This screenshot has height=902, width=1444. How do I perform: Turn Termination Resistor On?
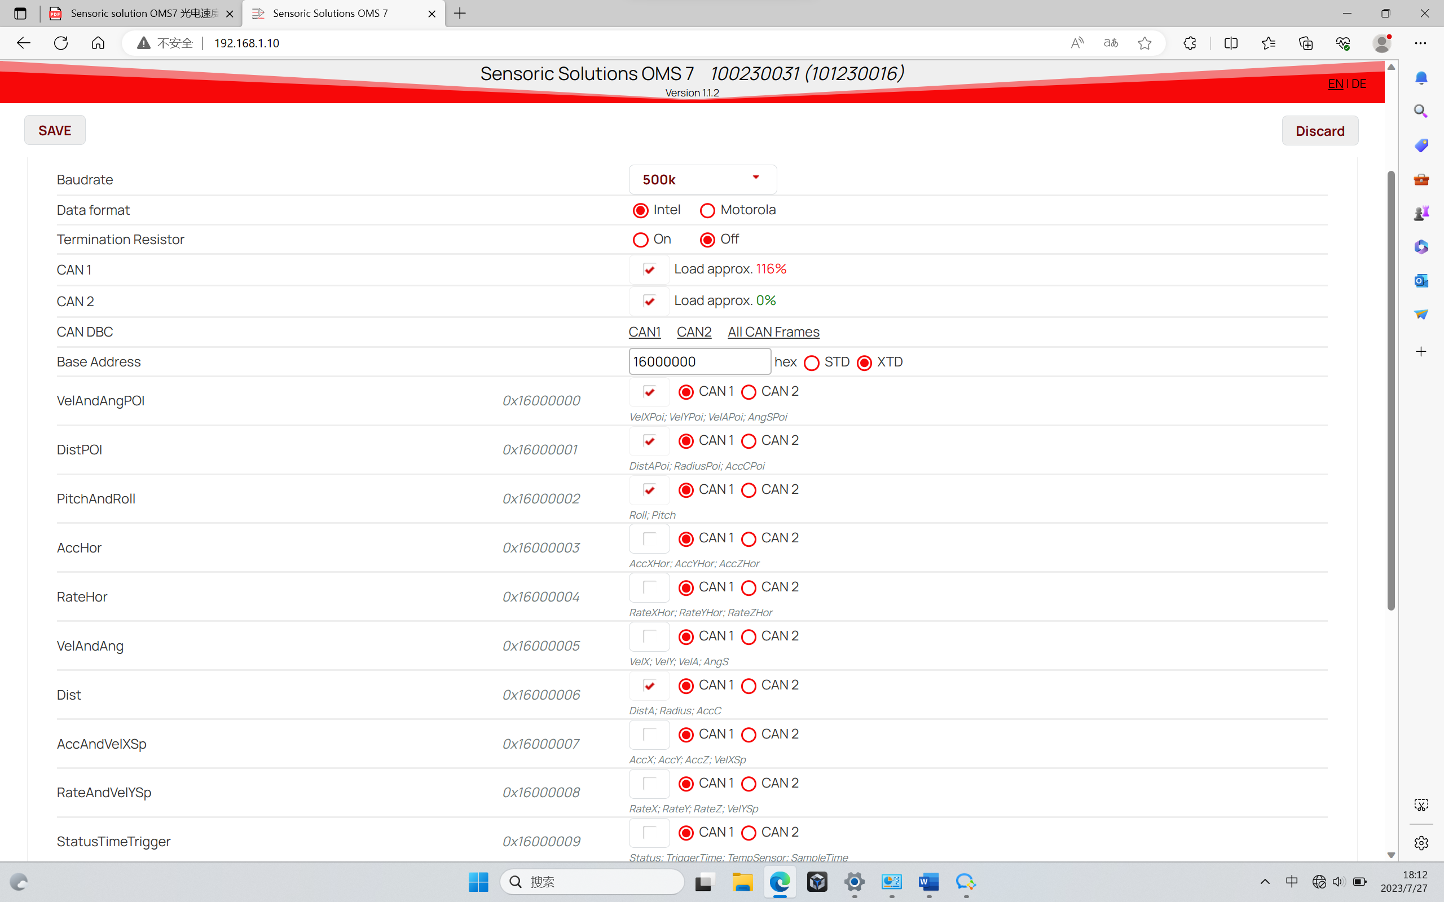tap(640, 240)
